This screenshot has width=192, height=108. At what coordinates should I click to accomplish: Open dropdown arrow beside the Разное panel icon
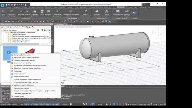(137, 13)
